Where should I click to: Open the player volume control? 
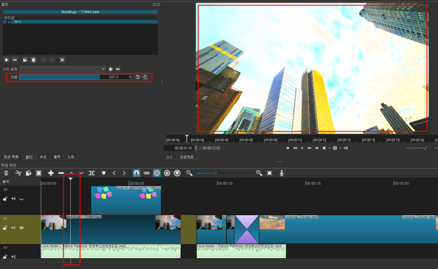click(x=346, y=148)
